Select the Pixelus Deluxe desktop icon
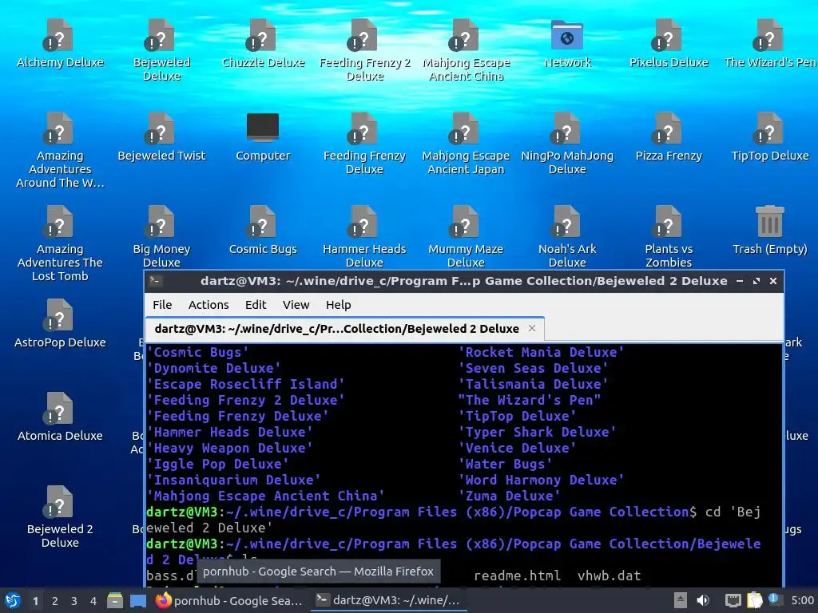Viewport: 818px width, 613px height. [669, 45]
